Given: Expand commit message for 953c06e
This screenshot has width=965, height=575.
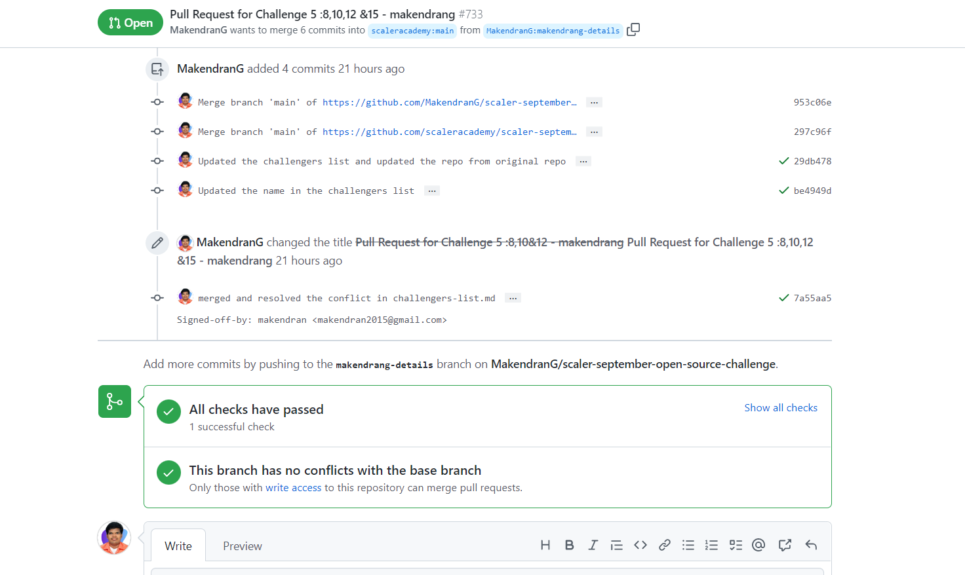Looking at the screenshot, I should (x=594, y=102).
